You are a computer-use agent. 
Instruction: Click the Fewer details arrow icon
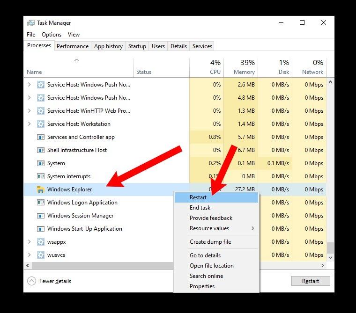(x=31, y=281)
